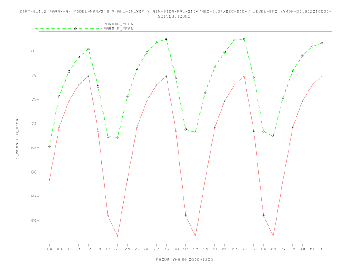Click the x-axis tick label 24
The width and height of the screenshot is (351, 271).
(x=127, y=249)
